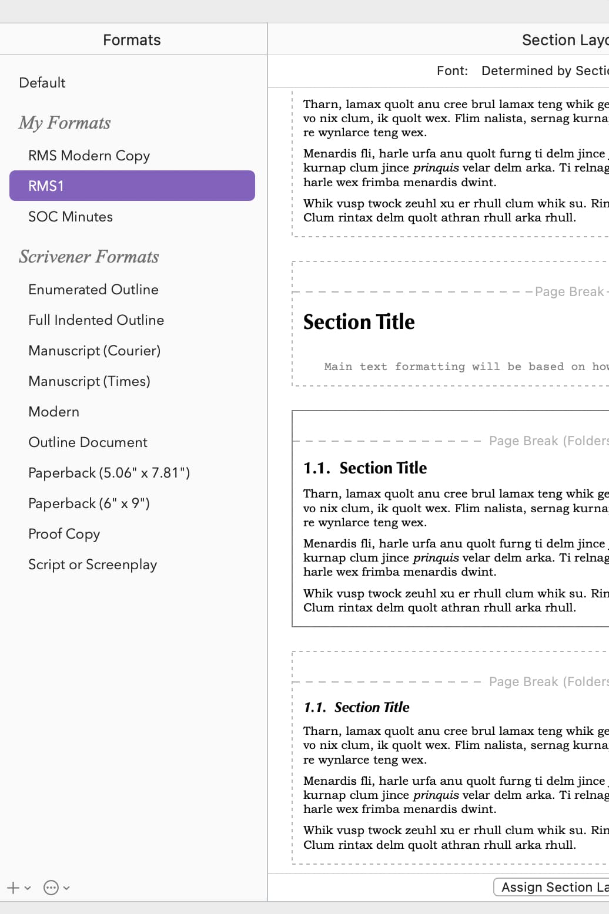
Task: Choose the Proof Copy format
Action: point(64,534)
